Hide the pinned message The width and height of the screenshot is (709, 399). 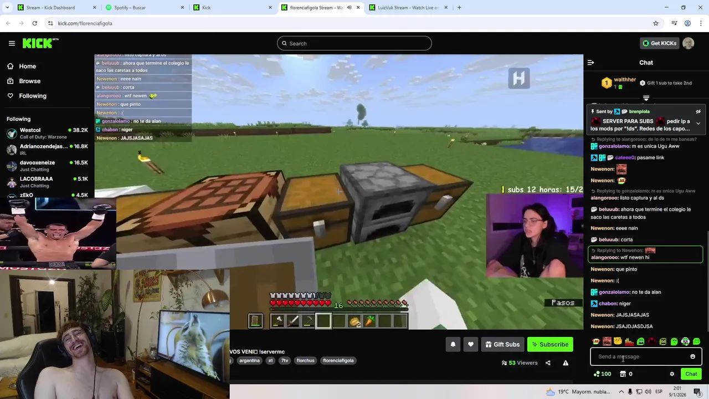[x=698, y=111]
